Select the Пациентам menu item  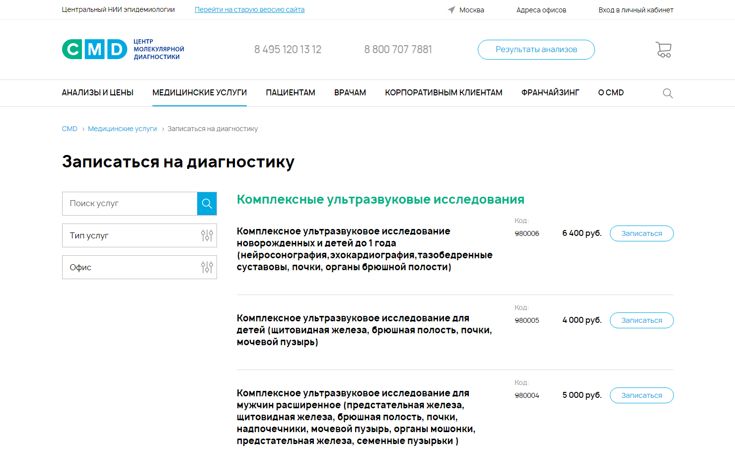coord(290,93)
